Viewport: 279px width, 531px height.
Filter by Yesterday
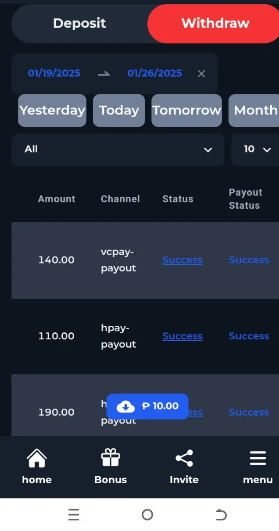click(52, 110)
